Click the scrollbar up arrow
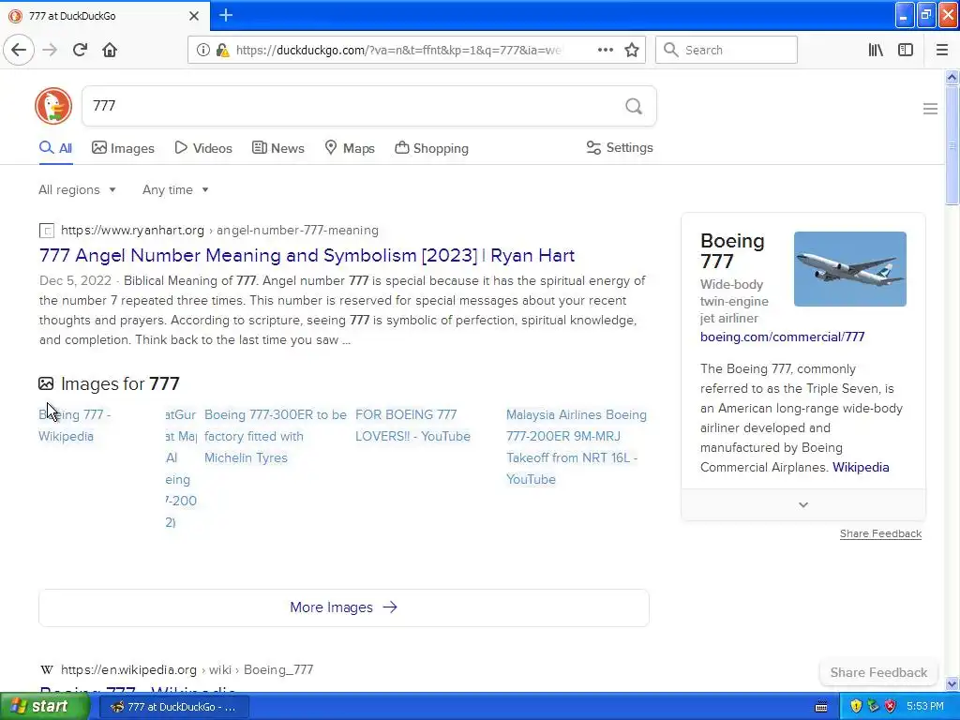960x720 pixels. [952, 77]
